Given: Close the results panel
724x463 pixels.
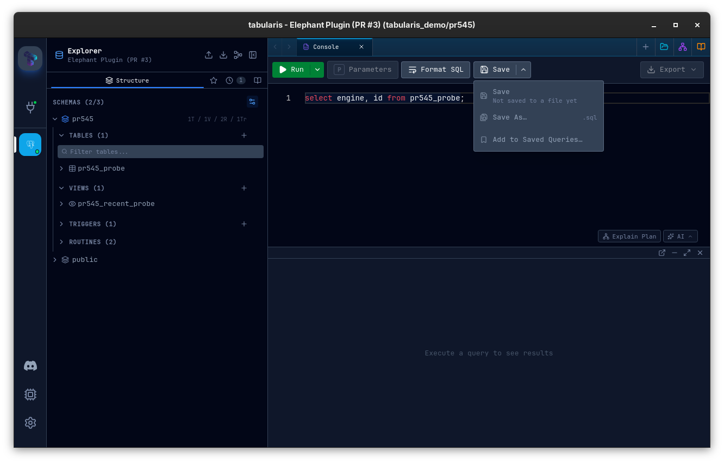Looking at the screenshot, I should coord(700,253).
